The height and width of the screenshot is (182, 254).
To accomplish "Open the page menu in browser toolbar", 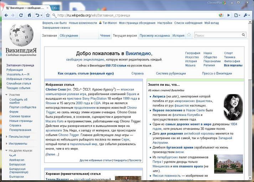I will [237, 15].
